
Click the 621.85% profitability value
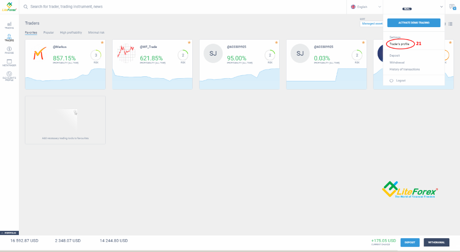pyautogui.click(x=151, y=58)
